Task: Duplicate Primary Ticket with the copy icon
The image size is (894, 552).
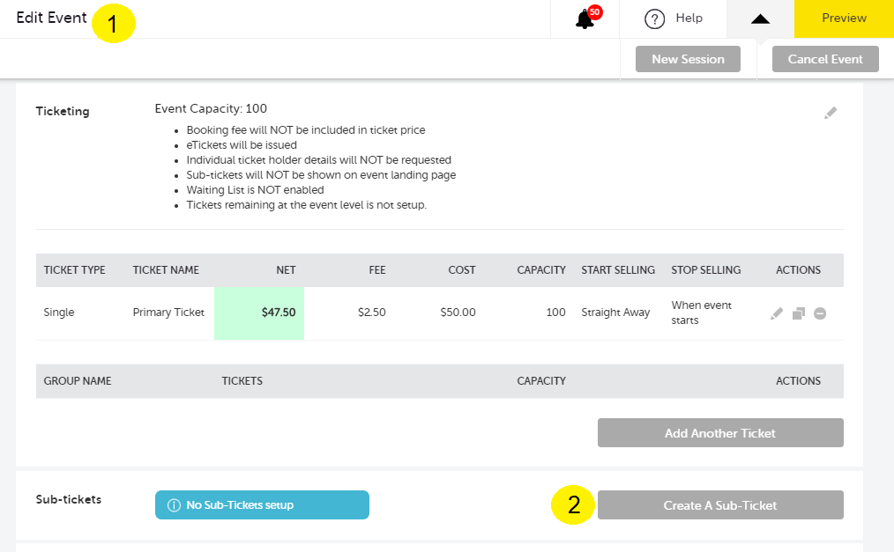Action: pos(798,313)
